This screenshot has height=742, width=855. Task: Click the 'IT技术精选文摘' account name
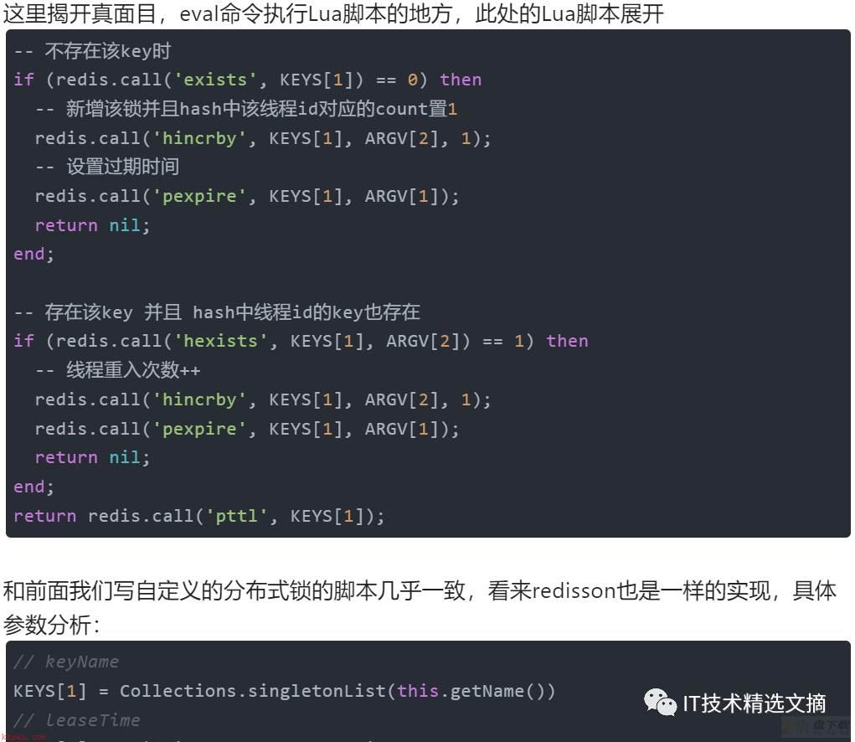pos(755,703)
